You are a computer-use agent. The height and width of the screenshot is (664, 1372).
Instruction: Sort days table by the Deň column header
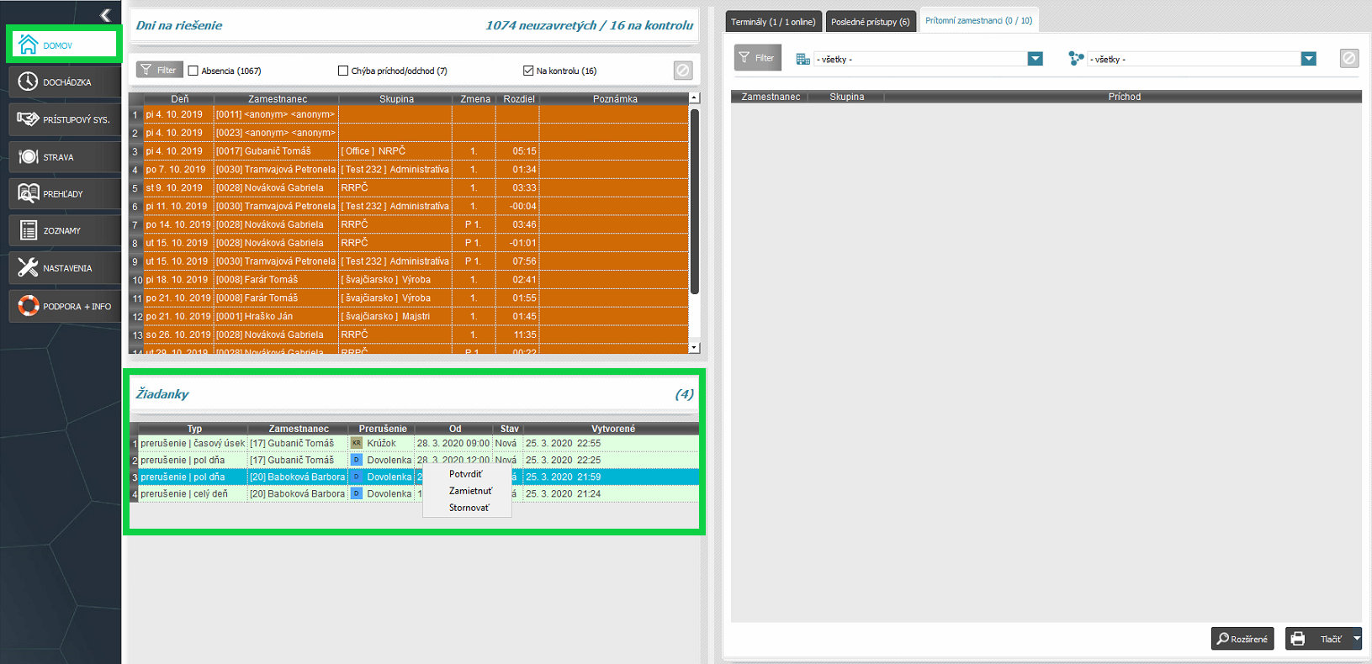click(x=179, y=99)
